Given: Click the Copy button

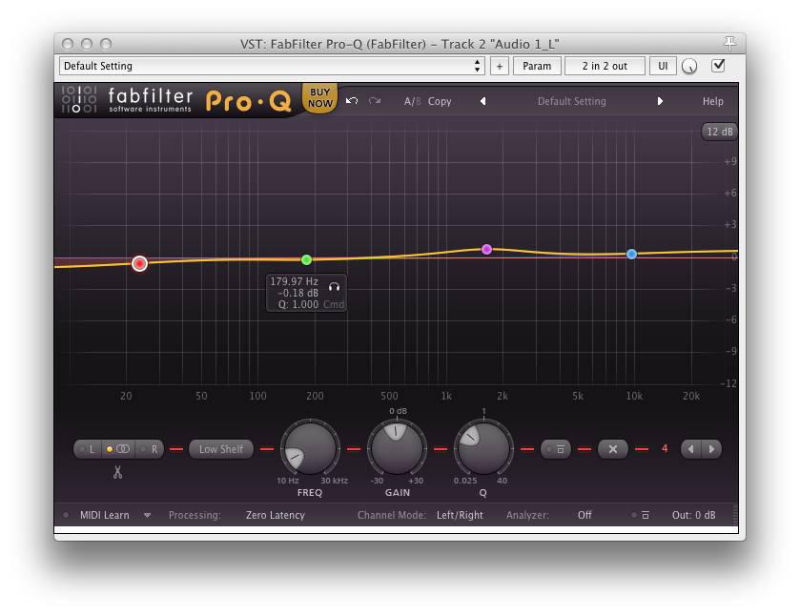Looking at the screenshot, I should click(440, 101).
